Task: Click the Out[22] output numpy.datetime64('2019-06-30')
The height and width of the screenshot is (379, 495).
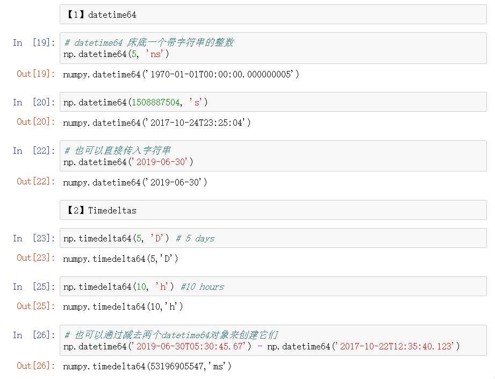Action: point(135,182)
